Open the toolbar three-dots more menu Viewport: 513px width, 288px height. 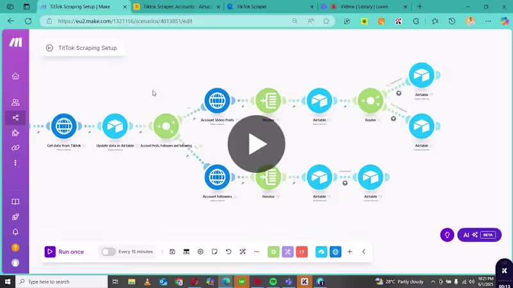(x=256, y=252)
